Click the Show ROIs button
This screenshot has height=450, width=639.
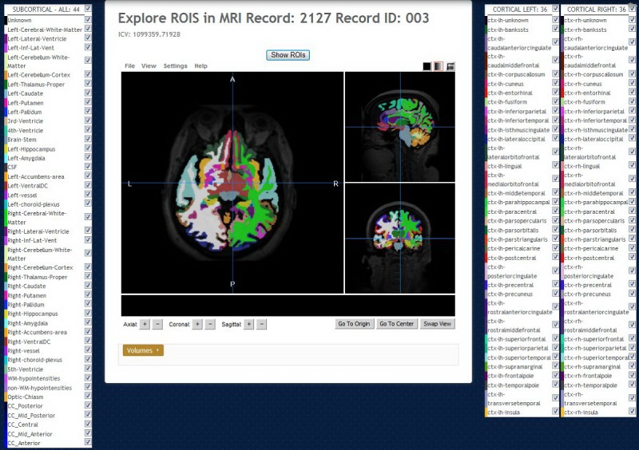coord(288,55)
